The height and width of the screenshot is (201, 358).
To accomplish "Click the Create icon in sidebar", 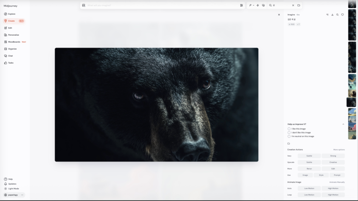I will [x=5, y=21].
